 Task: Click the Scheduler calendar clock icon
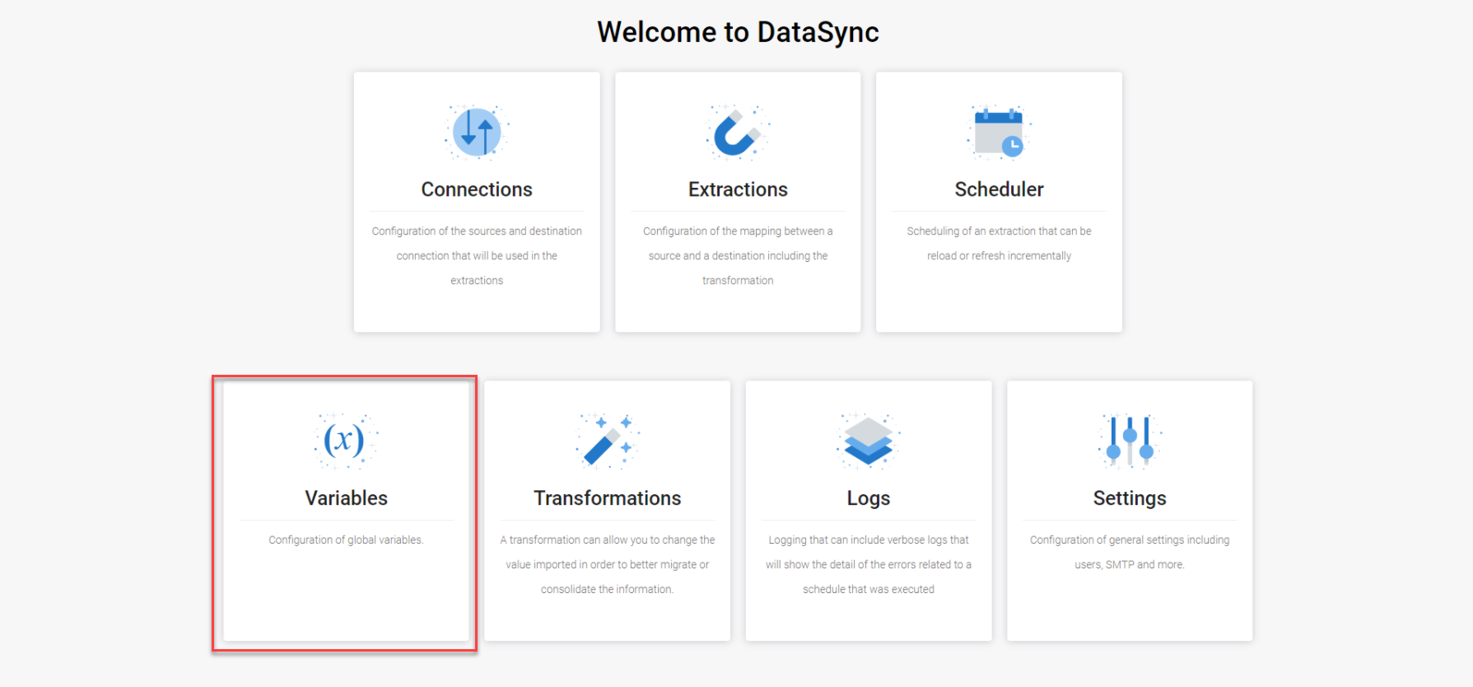pyautogui.click(x=999, y=132)
